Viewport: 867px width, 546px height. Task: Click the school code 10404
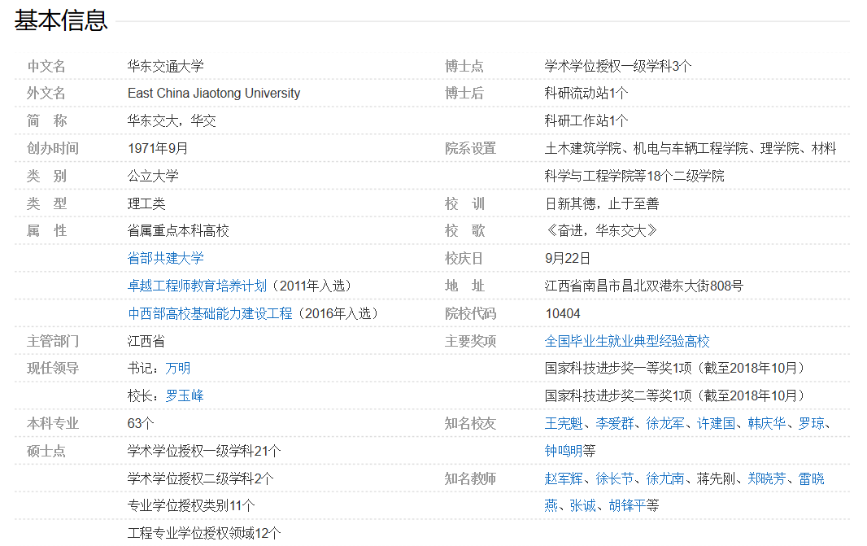point(563,313)
